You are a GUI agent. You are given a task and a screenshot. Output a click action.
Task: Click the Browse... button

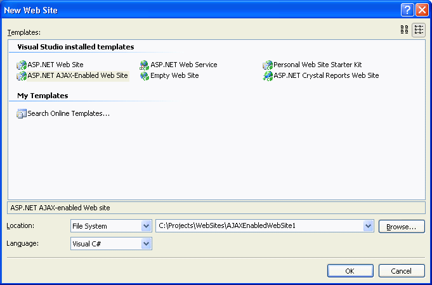click(402, 226)
